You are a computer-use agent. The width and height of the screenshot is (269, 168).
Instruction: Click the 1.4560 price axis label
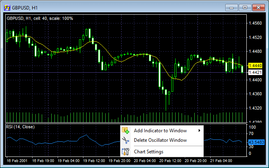click(255, 23)
